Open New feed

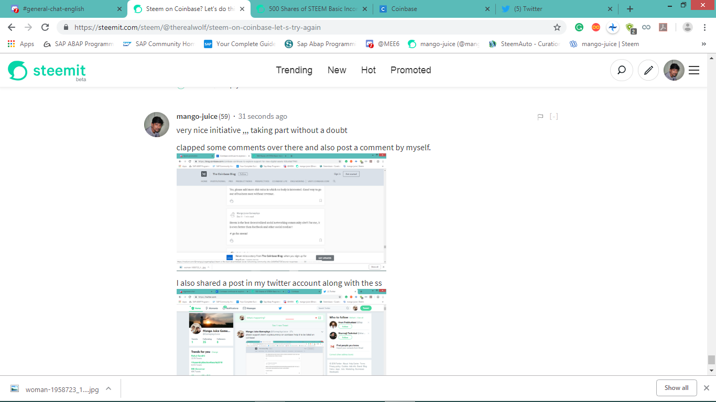pyautogui.click(x=337, y=70)
